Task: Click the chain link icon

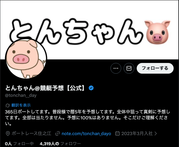Action: click(57, 133)
